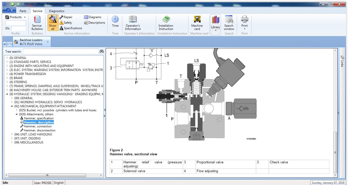Toggle the Diagrams filter

coord(93,17)
